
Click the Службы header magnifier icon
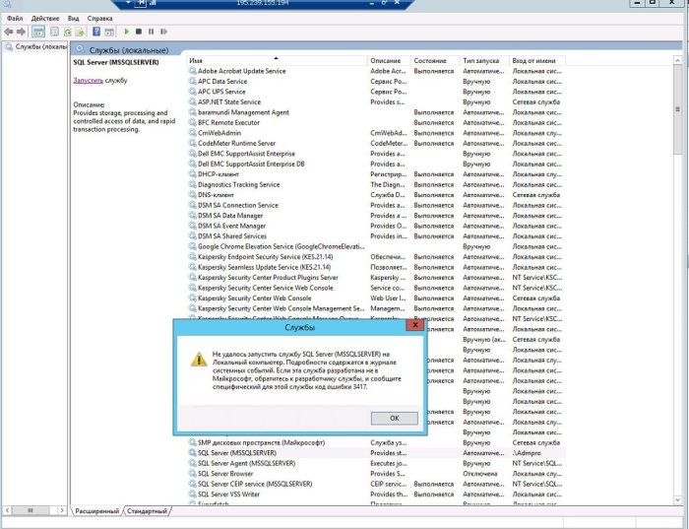click(x=80, y=49)
